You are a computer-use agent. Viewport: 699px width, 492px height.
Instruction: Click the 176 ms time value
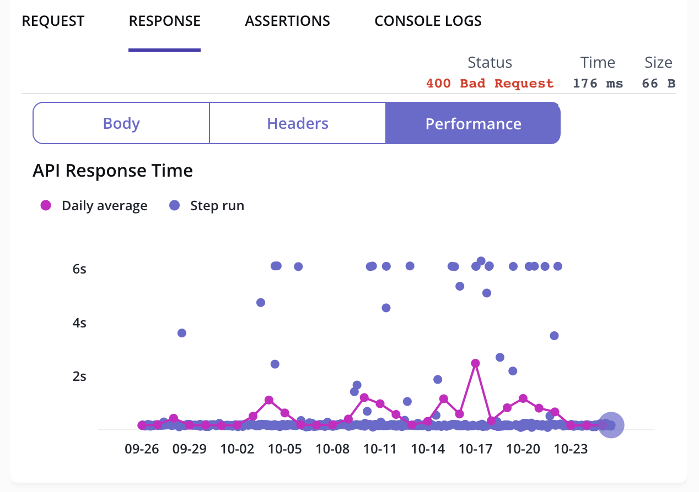[x=598, y=84]
